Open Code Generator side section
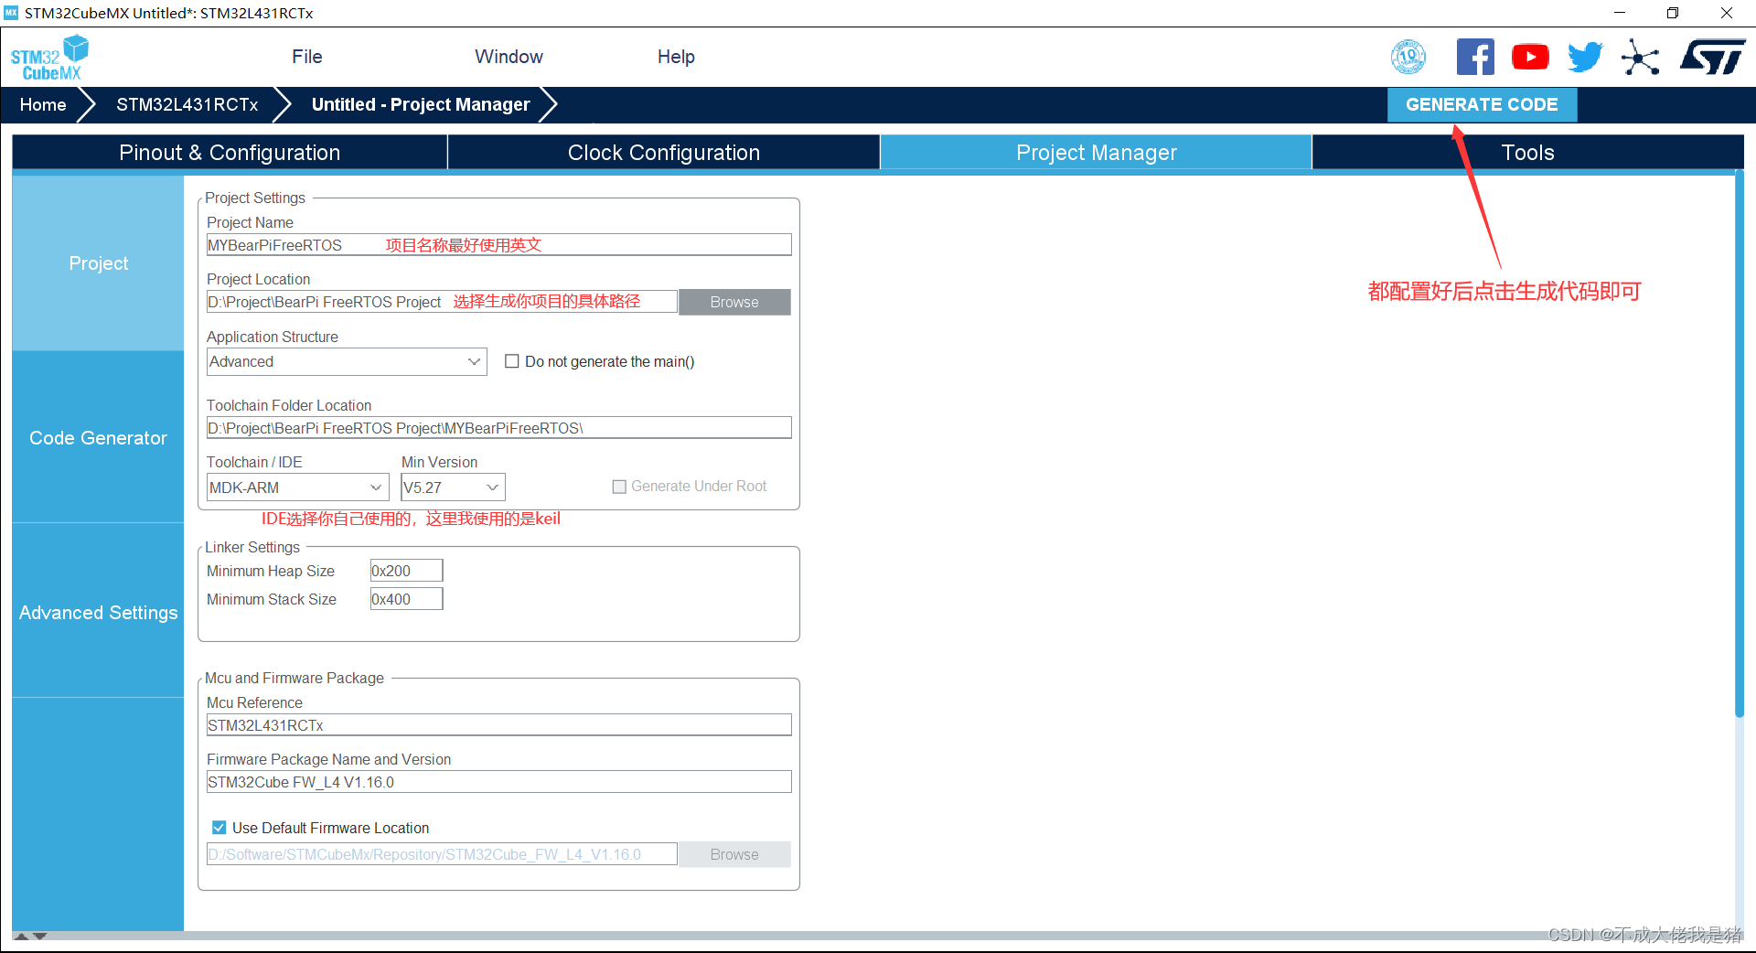Viewport: 1756px width, 953px height. click(98, 438)
